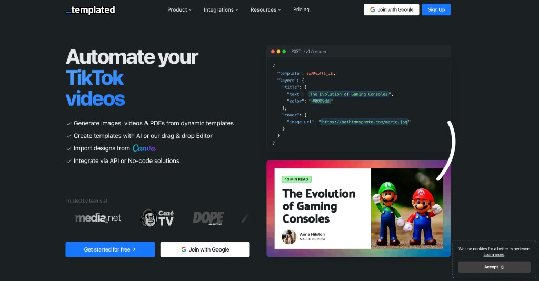Click the Mario figurines photo

[x=407, y=208]
